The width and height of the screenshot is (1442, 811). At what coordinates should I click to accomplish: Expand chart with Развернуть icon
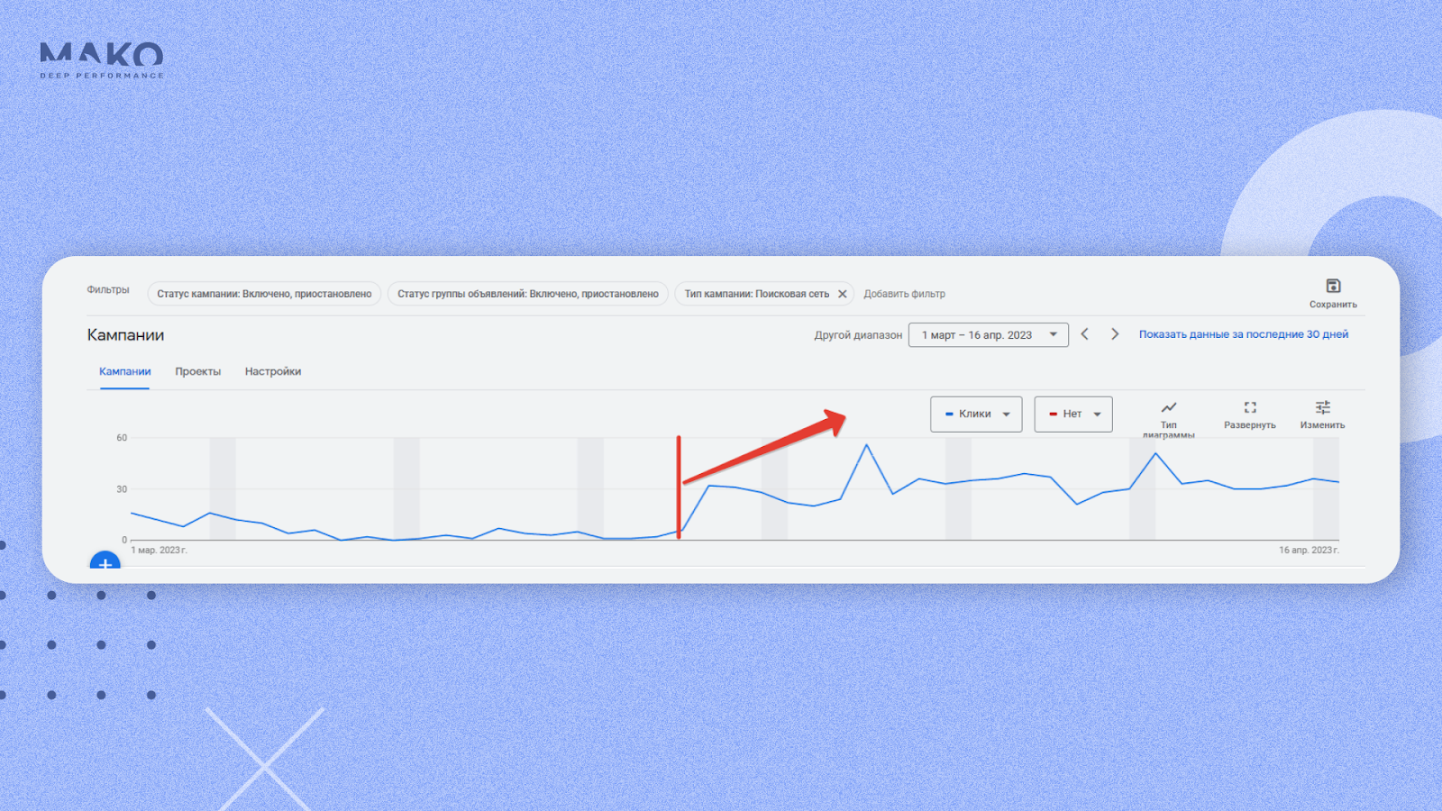click(1250, 407)
